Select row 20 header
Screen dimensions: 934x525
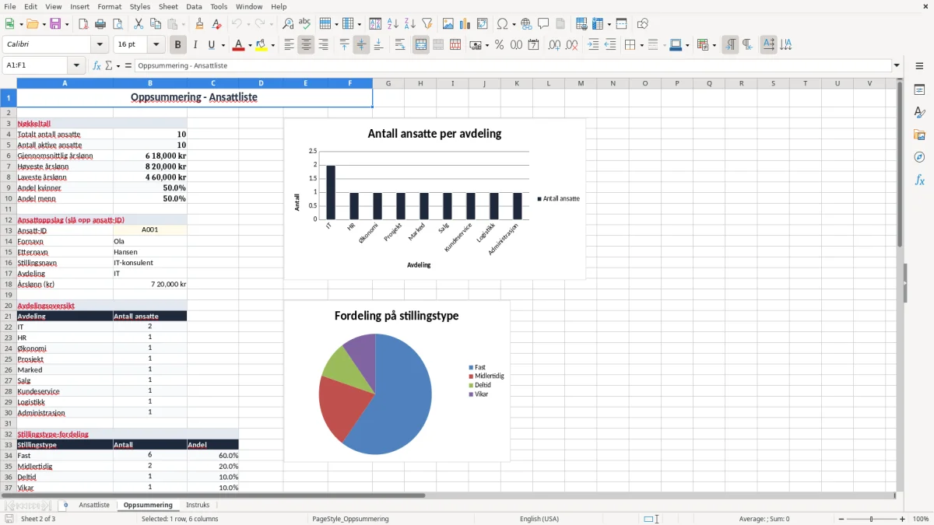pos(9,306)
